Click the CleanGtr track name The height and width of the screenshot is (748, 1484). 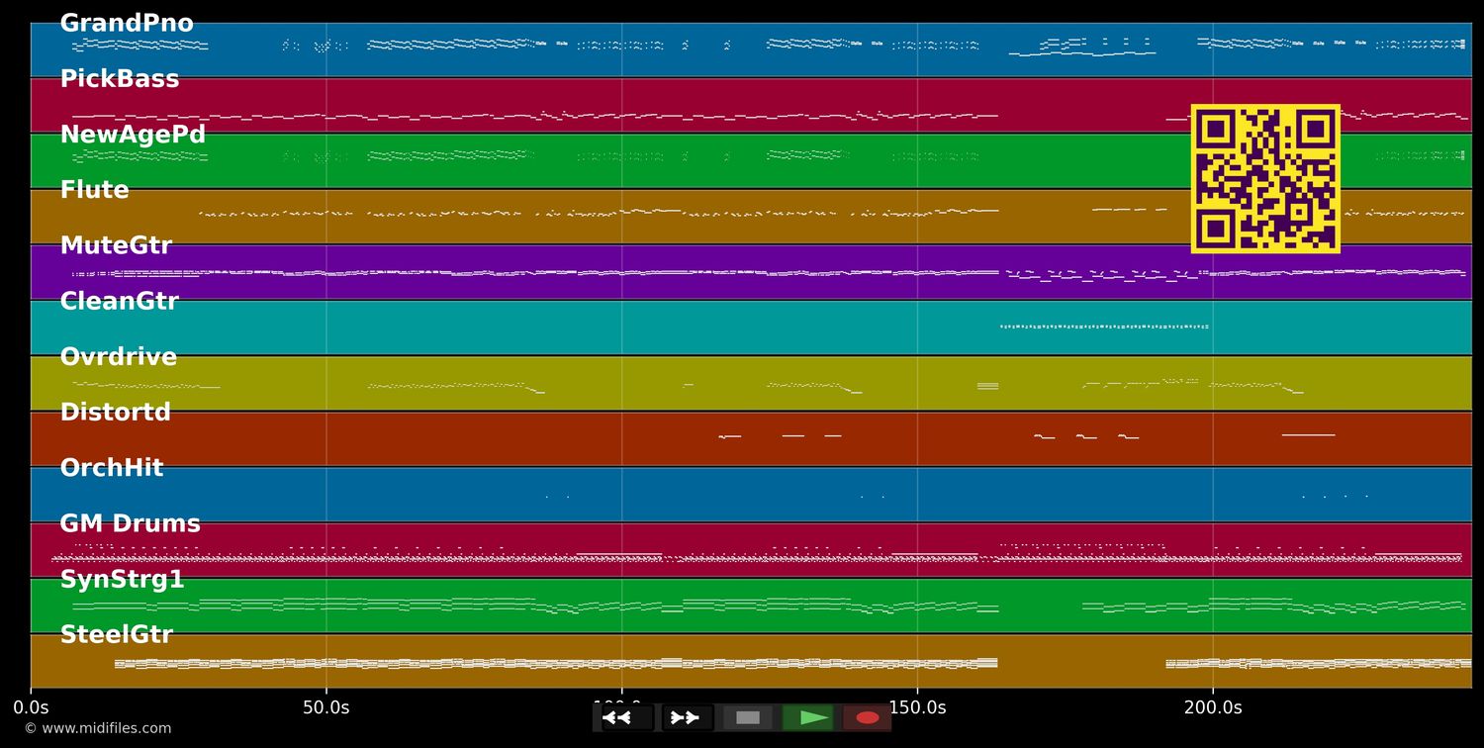pyautogui.click(x=119, y=302)
